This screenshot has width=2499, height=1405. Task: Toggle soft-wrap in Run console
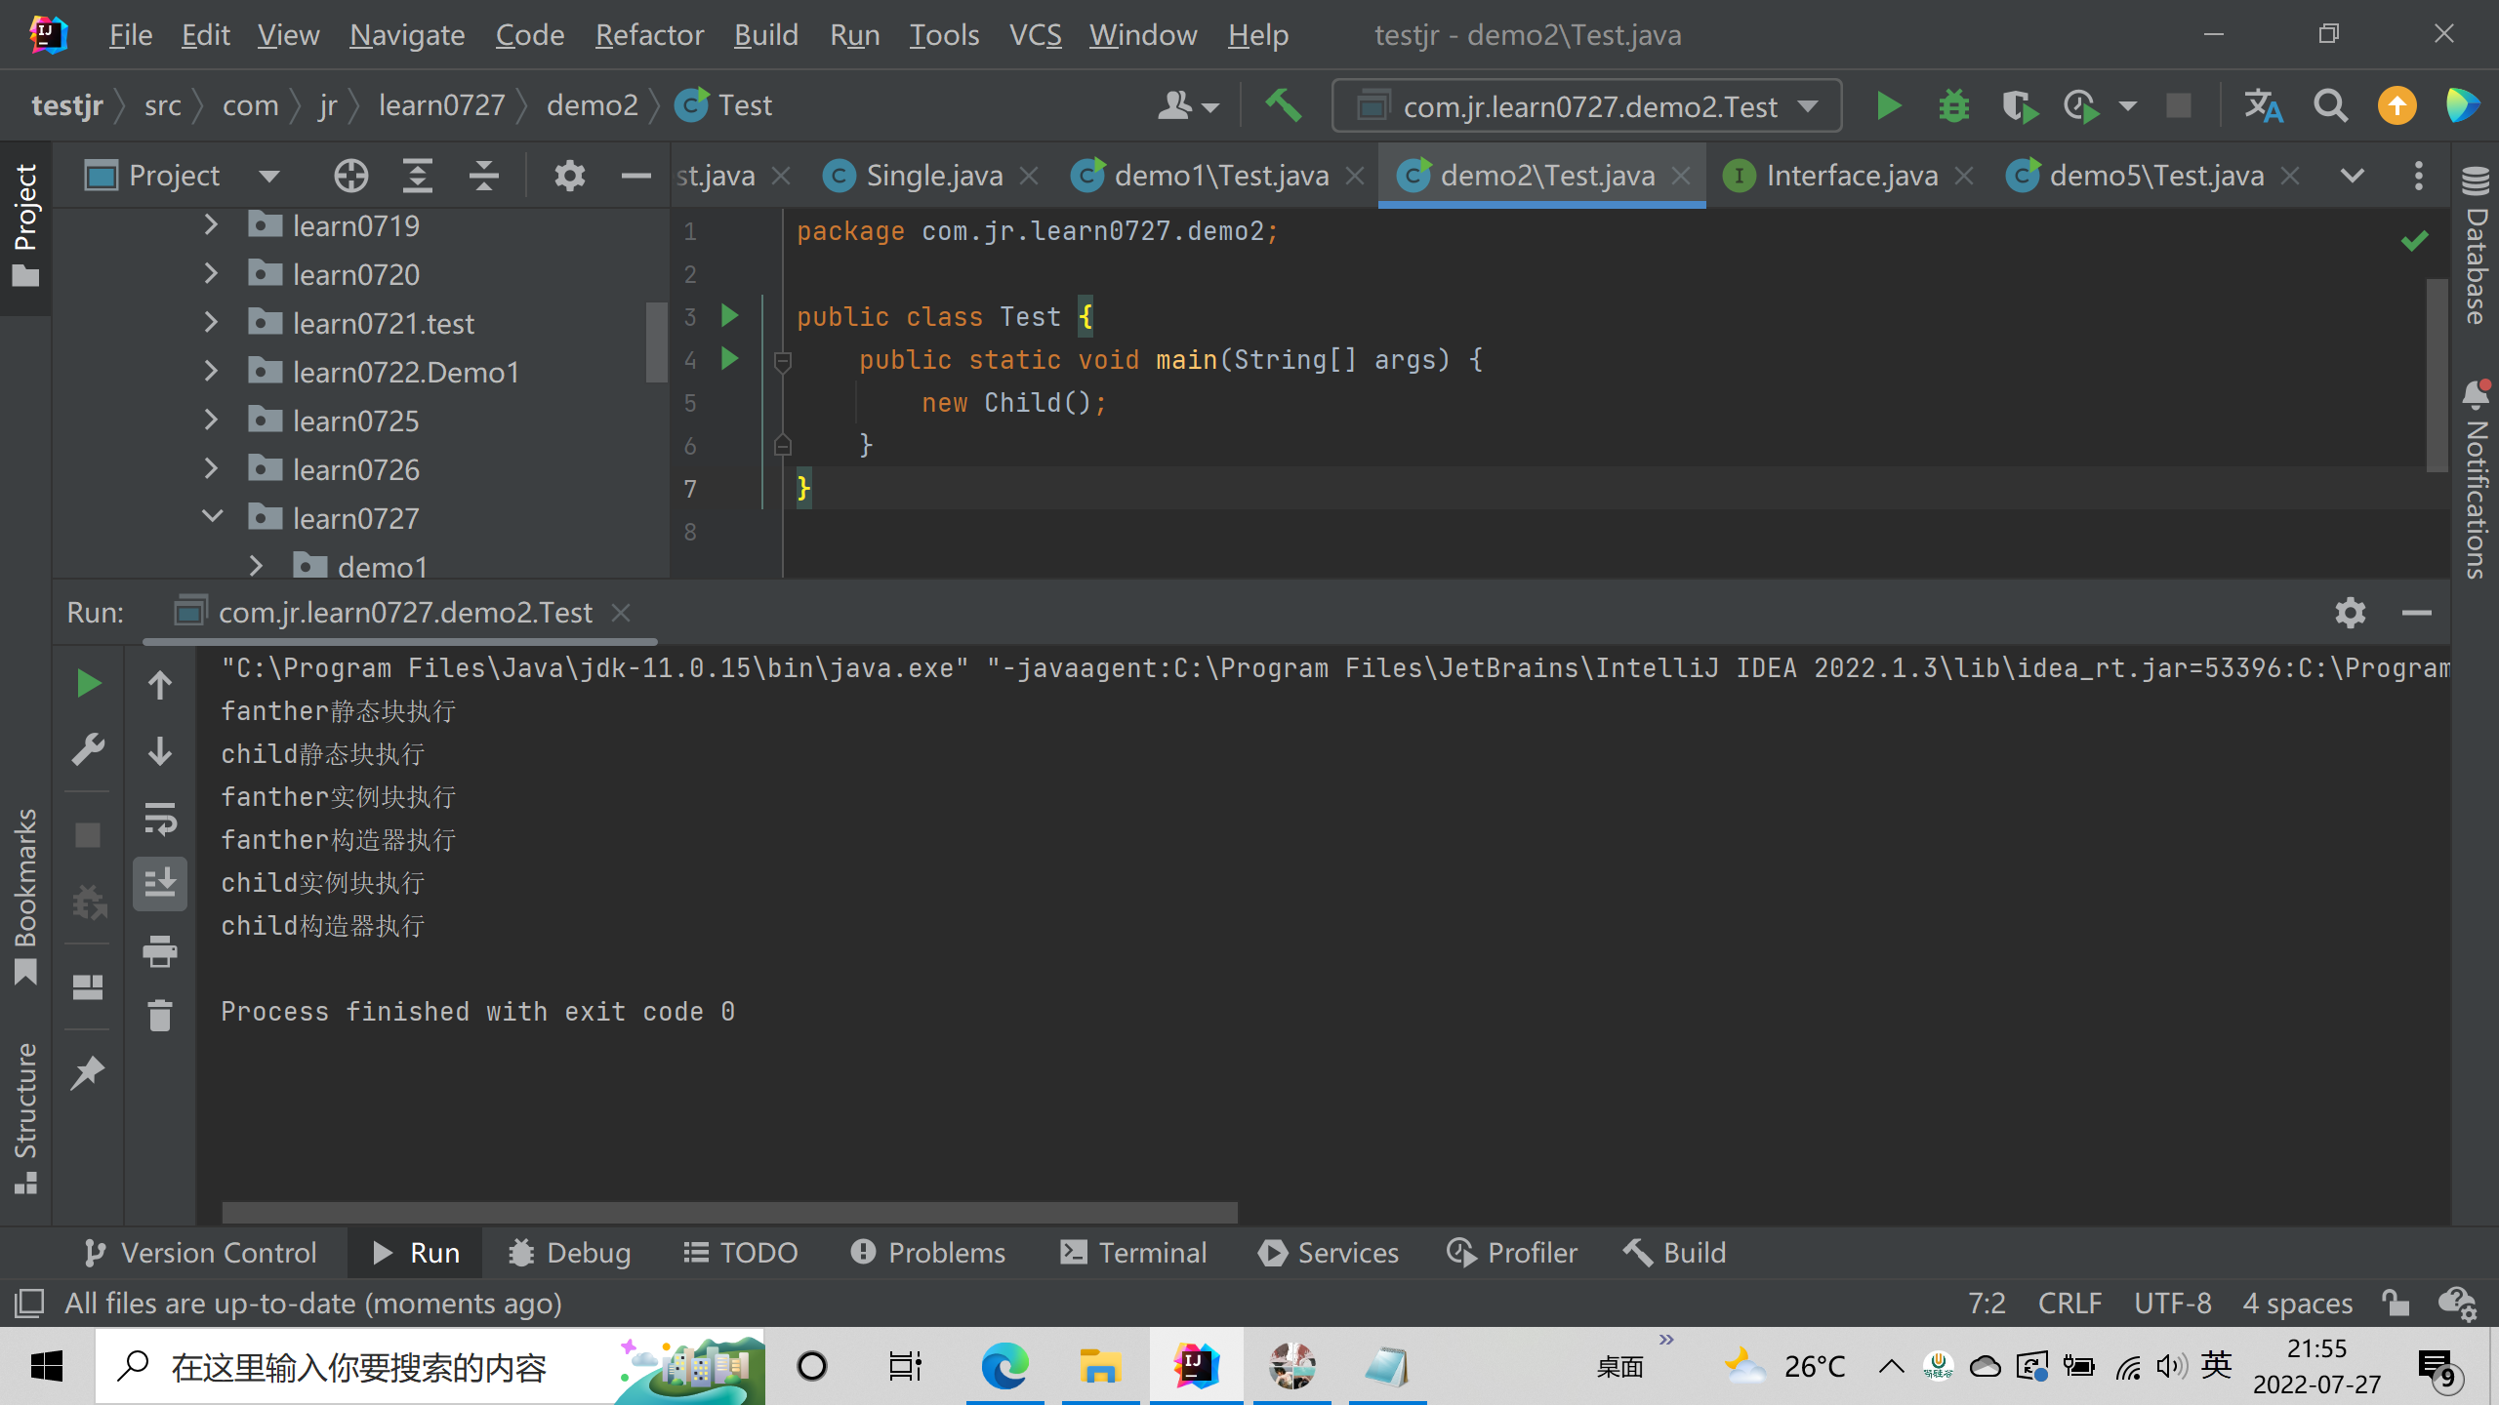click(x=160, y=818)
